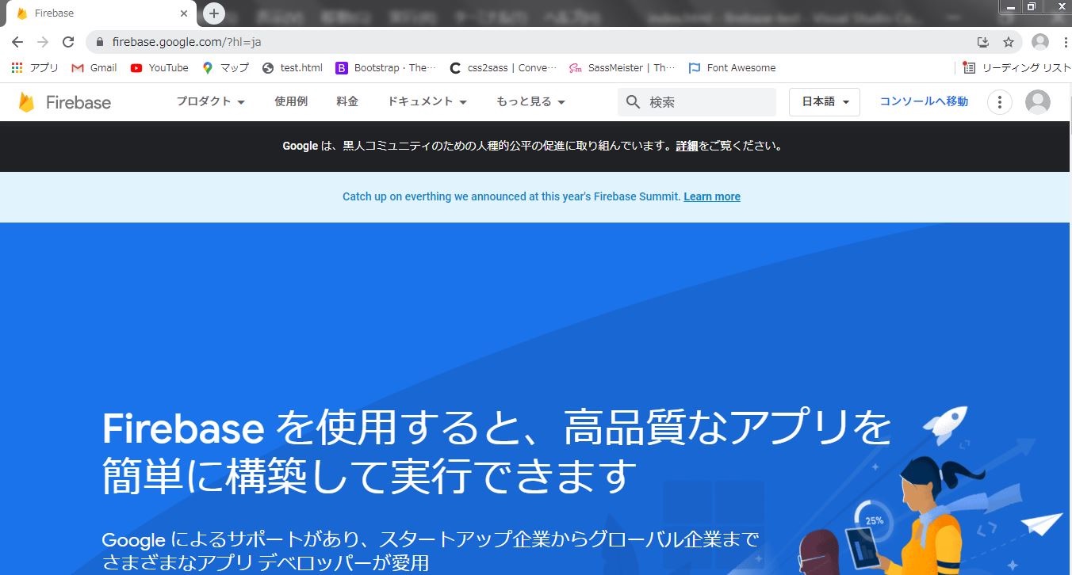Click the Firebase account avatar
Screen dimensions: 1072x575
click(x=1038, y=102)
